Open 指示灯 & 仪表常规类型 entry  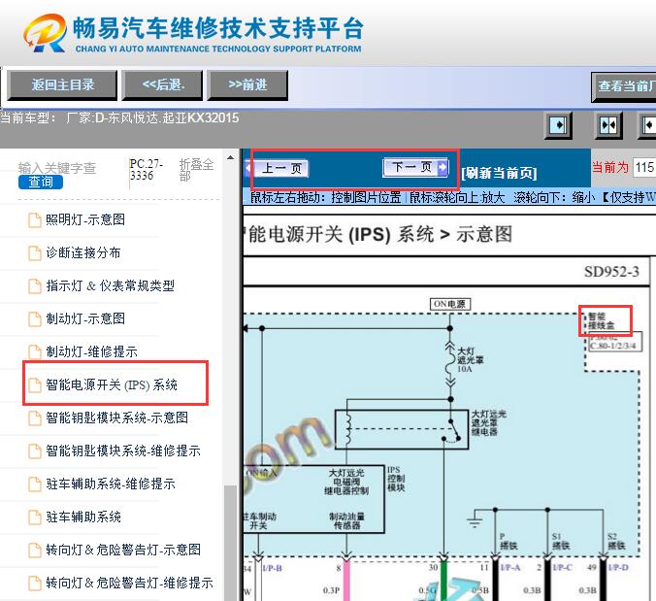110,285
